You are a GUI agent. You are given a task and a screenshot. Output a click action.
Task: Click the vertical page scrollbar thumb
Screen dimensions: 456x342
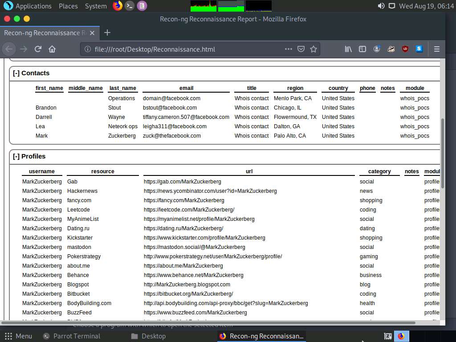coord(443,153)
